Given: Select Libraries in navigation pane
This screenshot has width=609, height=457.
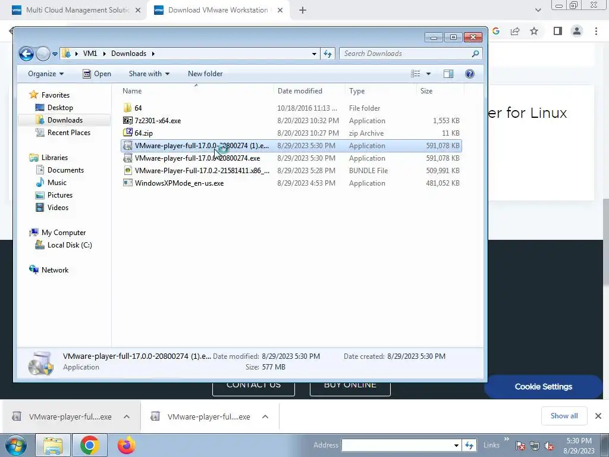Looking at the screenshot, I should click(54, 157).
